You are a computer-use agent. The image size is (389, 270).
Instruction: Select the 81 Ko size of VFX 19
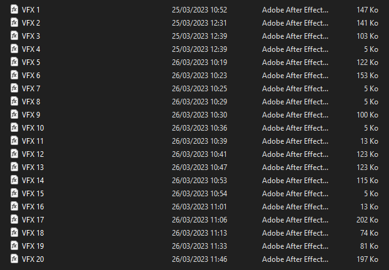point(369,246)
